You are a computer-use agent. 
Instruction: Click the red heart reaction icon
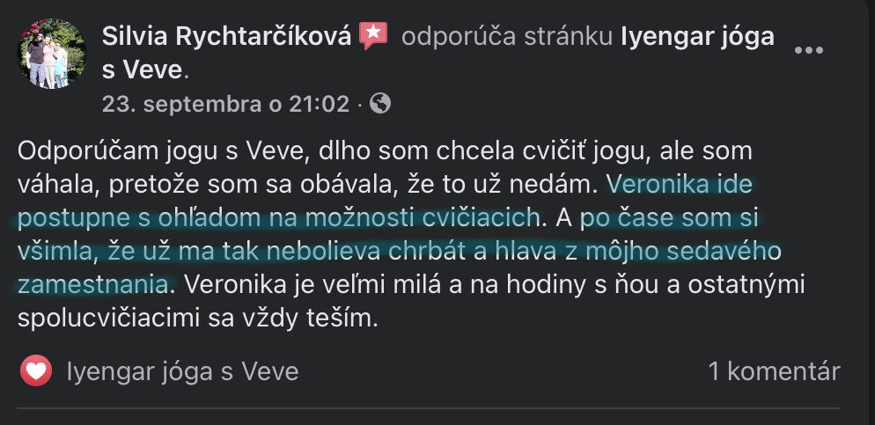click(36, 371)
